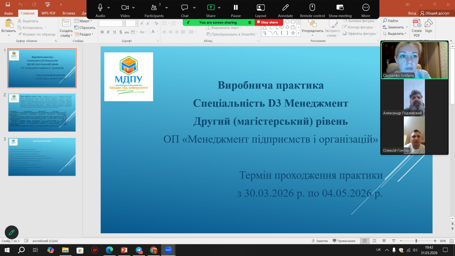Image resolution: width=455 pixels, height=256 pixels.
Task: Click the Заметки notes button in status bar
Action: tap(319, 241)
